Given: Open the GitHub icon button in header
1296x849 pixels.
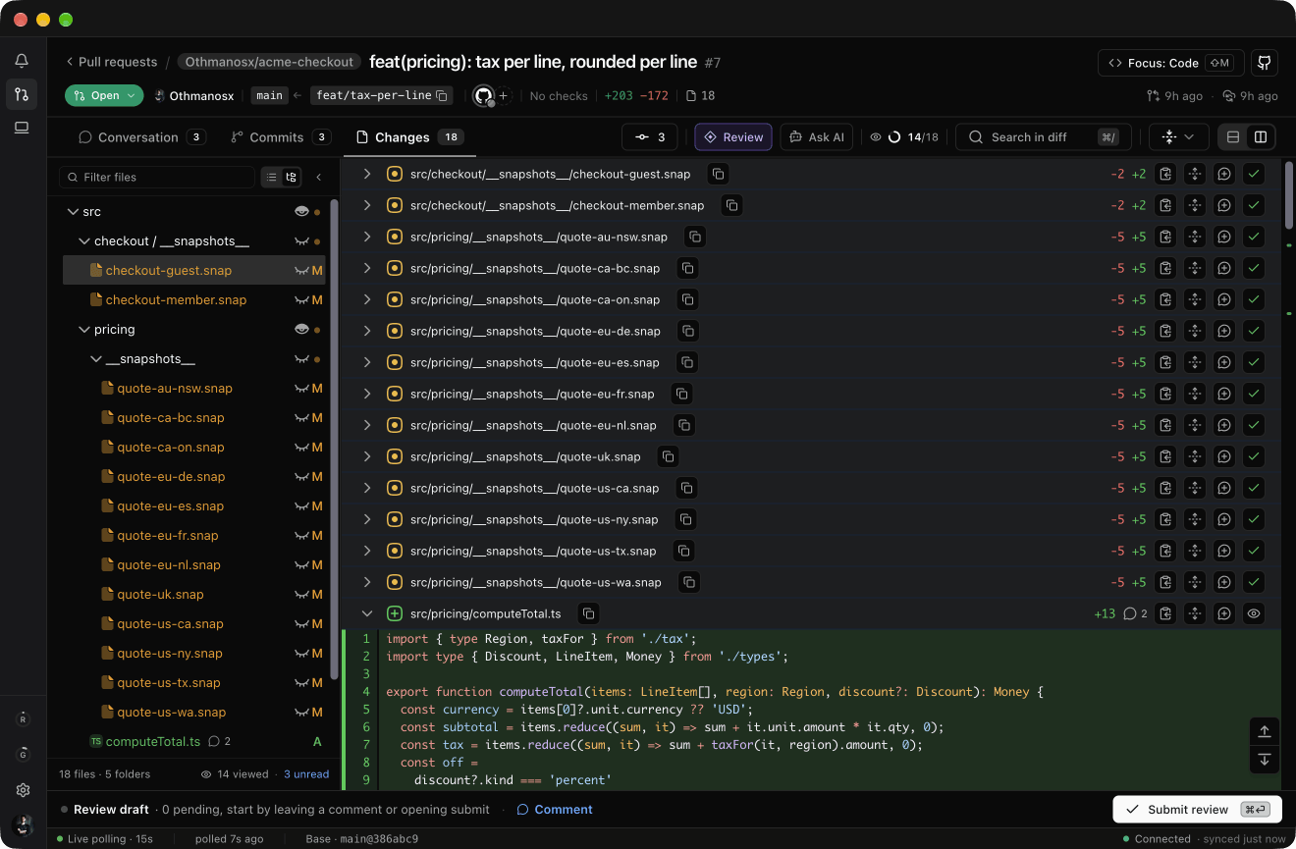Looking at the screenshot, I should point(1265,63).
